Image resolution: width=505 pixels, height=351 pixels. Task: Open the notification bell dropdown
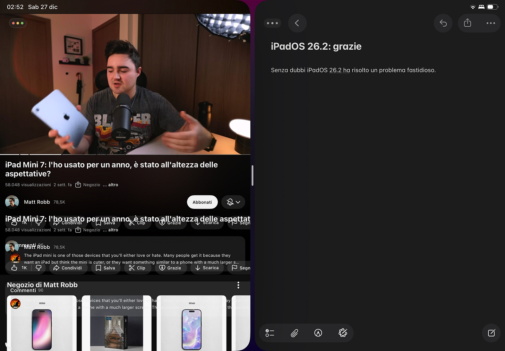pos(233,202)
